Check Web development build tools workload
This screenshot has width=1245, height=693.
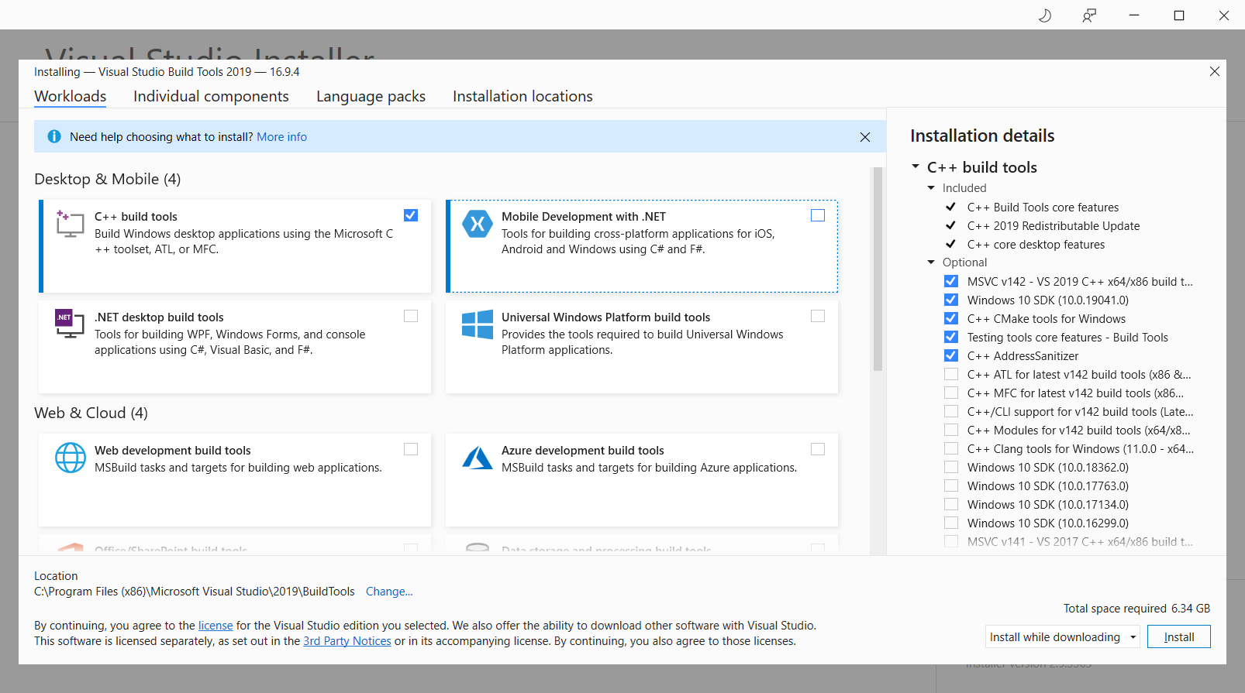pyautogui.click(x=411, y=449)
